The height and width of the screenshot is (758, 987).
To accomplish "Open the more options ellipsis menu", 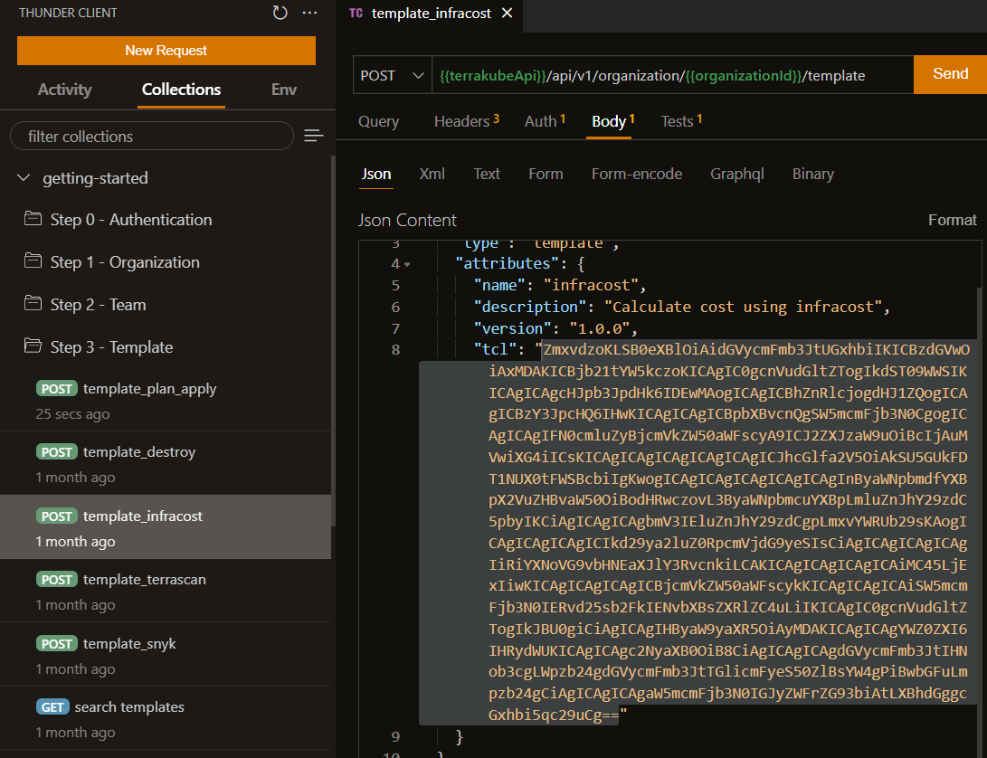I will pyautogui.click(x=309, y=13).
